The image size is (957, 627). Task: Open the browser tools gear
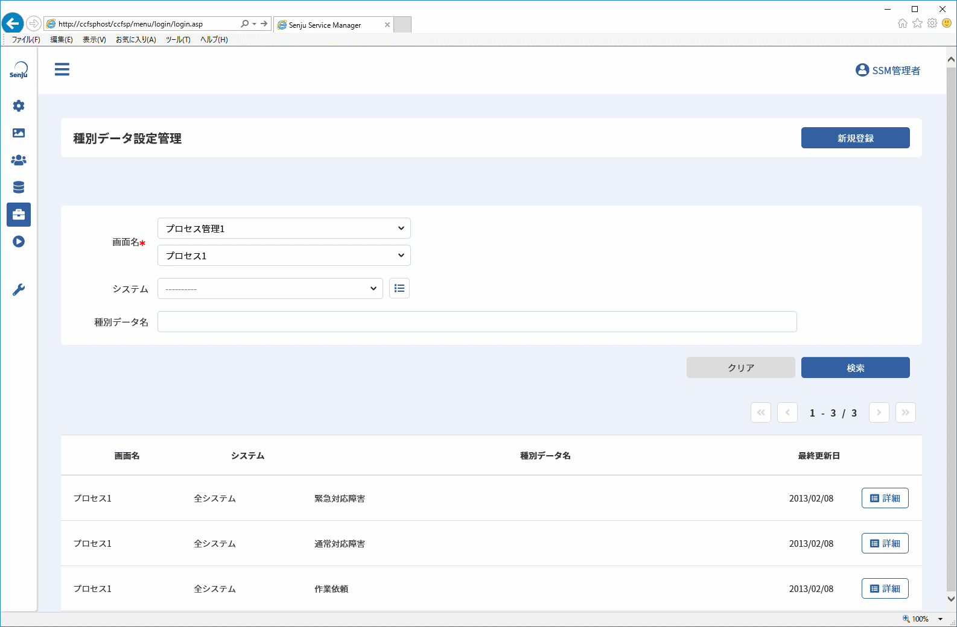[932, 24]
